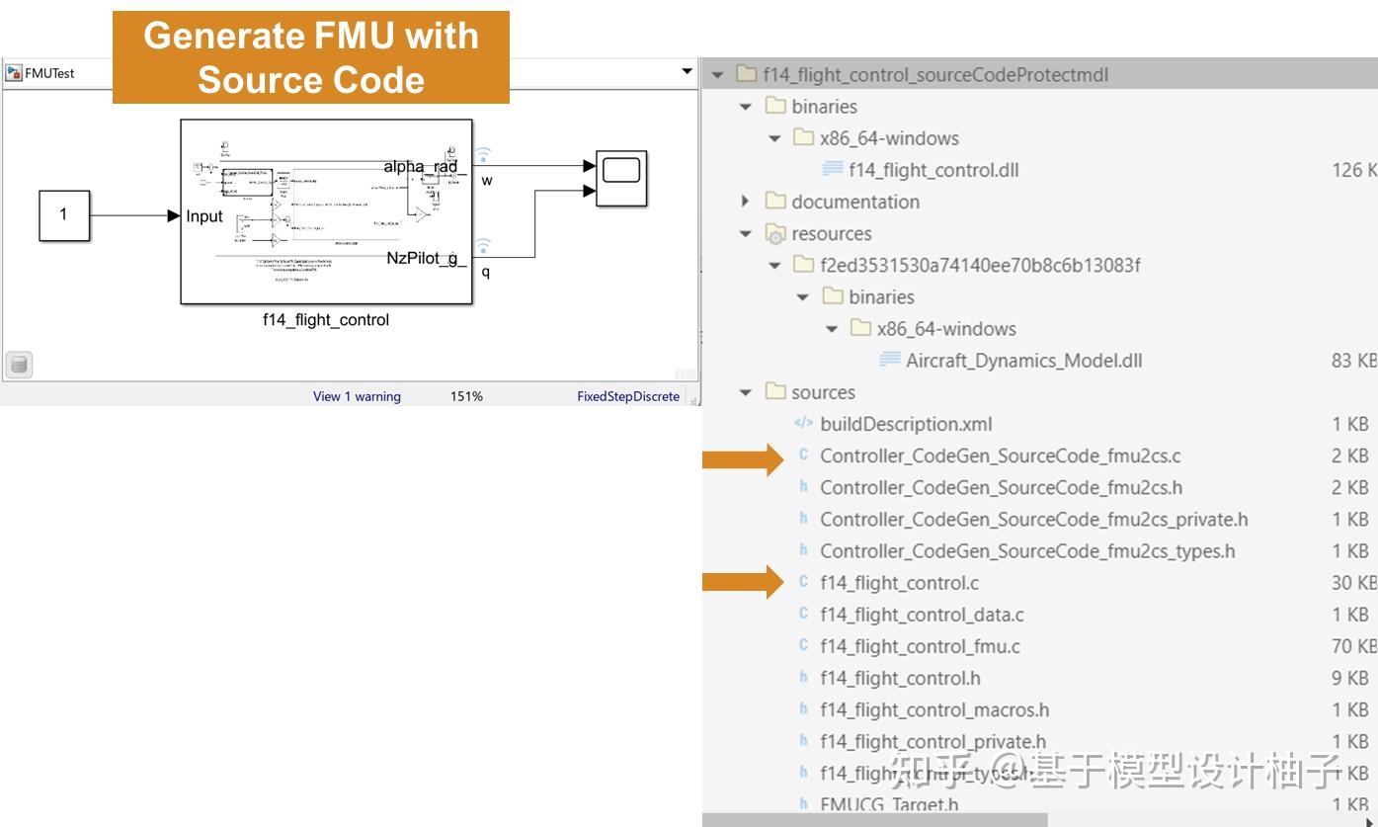The width and height of the screenshot is (1378, 827).
Task: Collapse the binaries folder
Action: pyautogui.click(x=746, y=106)
